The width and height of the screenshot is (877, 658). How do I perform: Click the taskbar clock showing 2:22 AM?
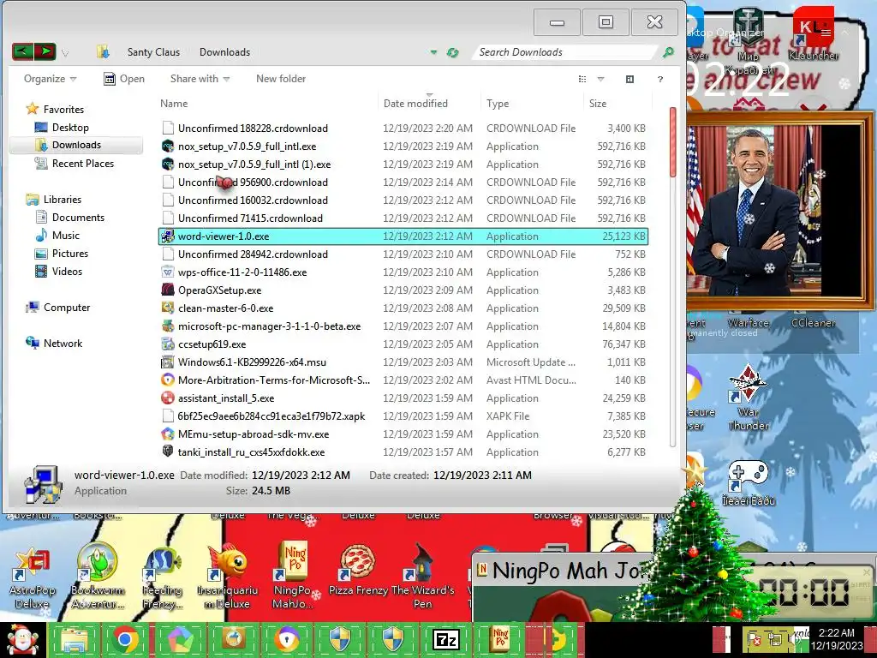click(x=837, y=639)
